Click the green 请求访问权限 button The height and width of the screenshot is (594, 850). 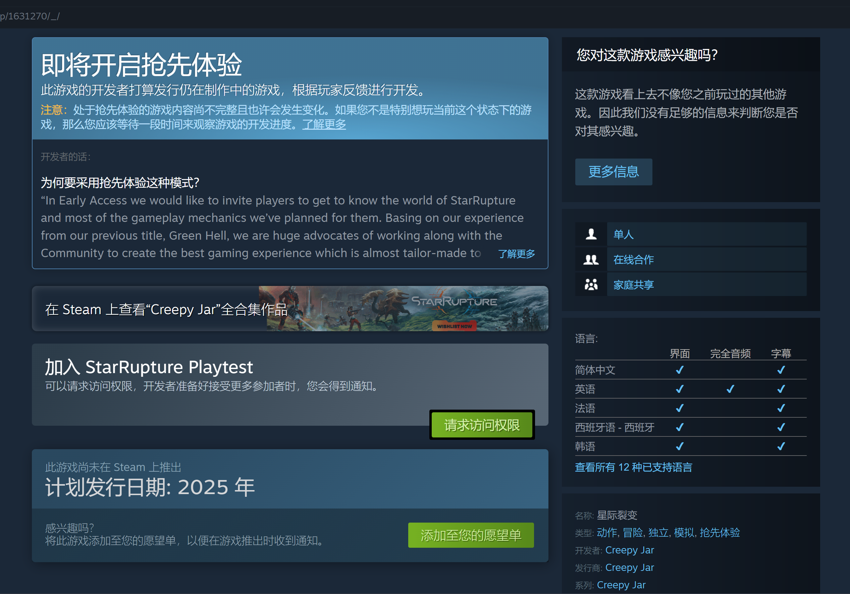coord(482,425)
